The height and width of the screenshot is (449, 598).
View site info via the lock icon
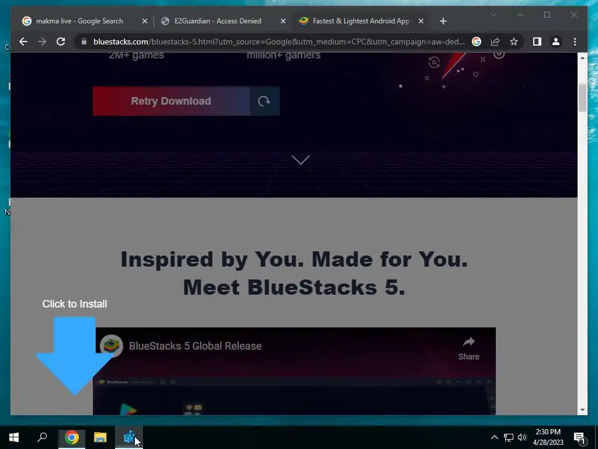click(84, 42)
